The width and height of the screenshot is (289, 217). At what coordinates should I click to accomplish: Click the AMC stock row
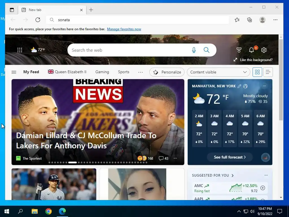point(230,188)
